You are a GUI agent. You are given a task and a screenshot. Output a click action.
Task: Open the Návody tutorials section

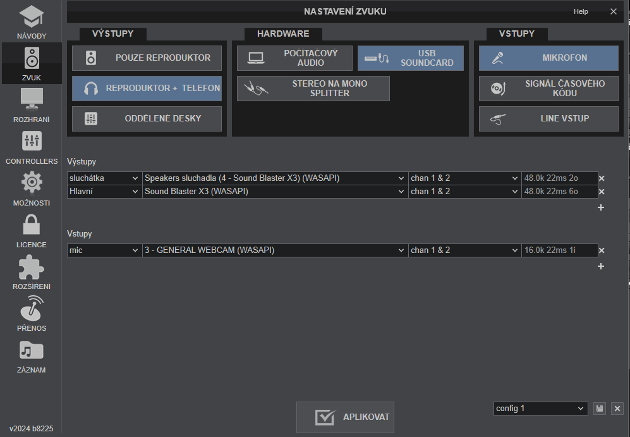pyautogui.click(x=32, y=22)
